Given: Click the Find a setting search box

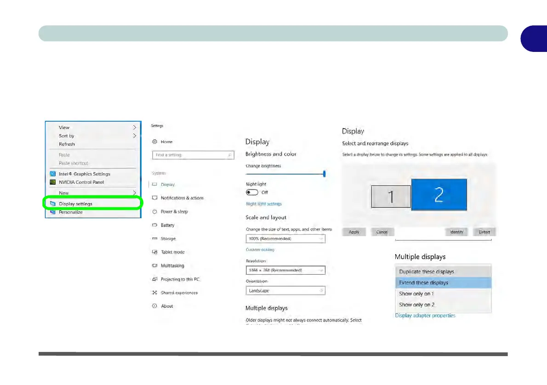Looking at the screenshot, I should pyautogui.click(x=193, y=155).
